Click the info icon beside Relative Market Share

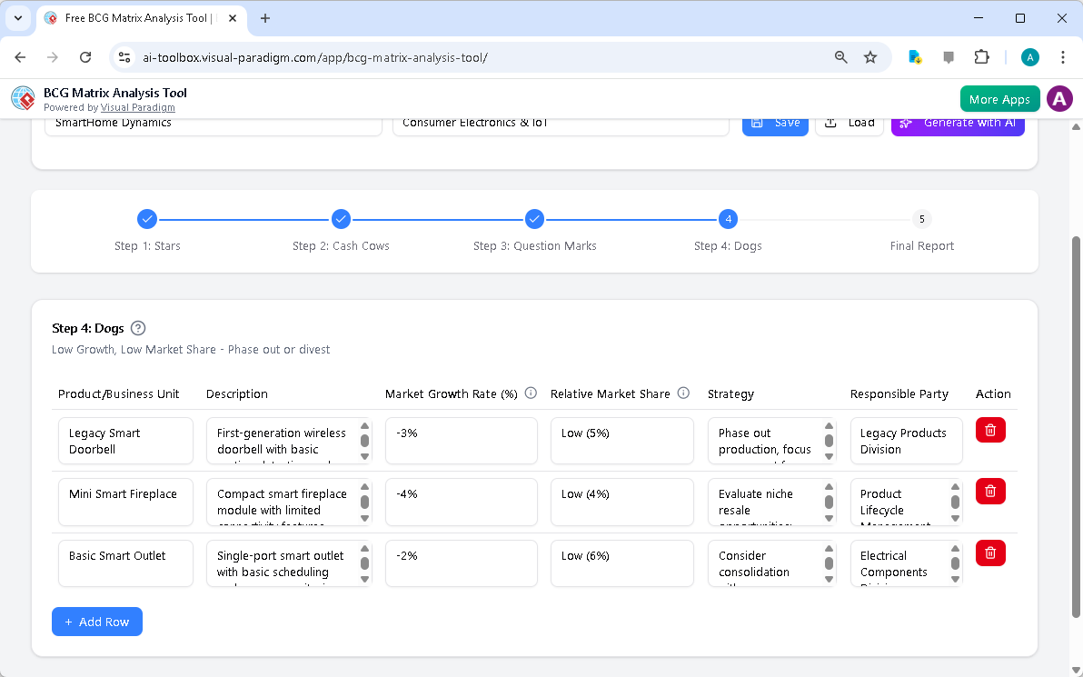click(682, 393)
